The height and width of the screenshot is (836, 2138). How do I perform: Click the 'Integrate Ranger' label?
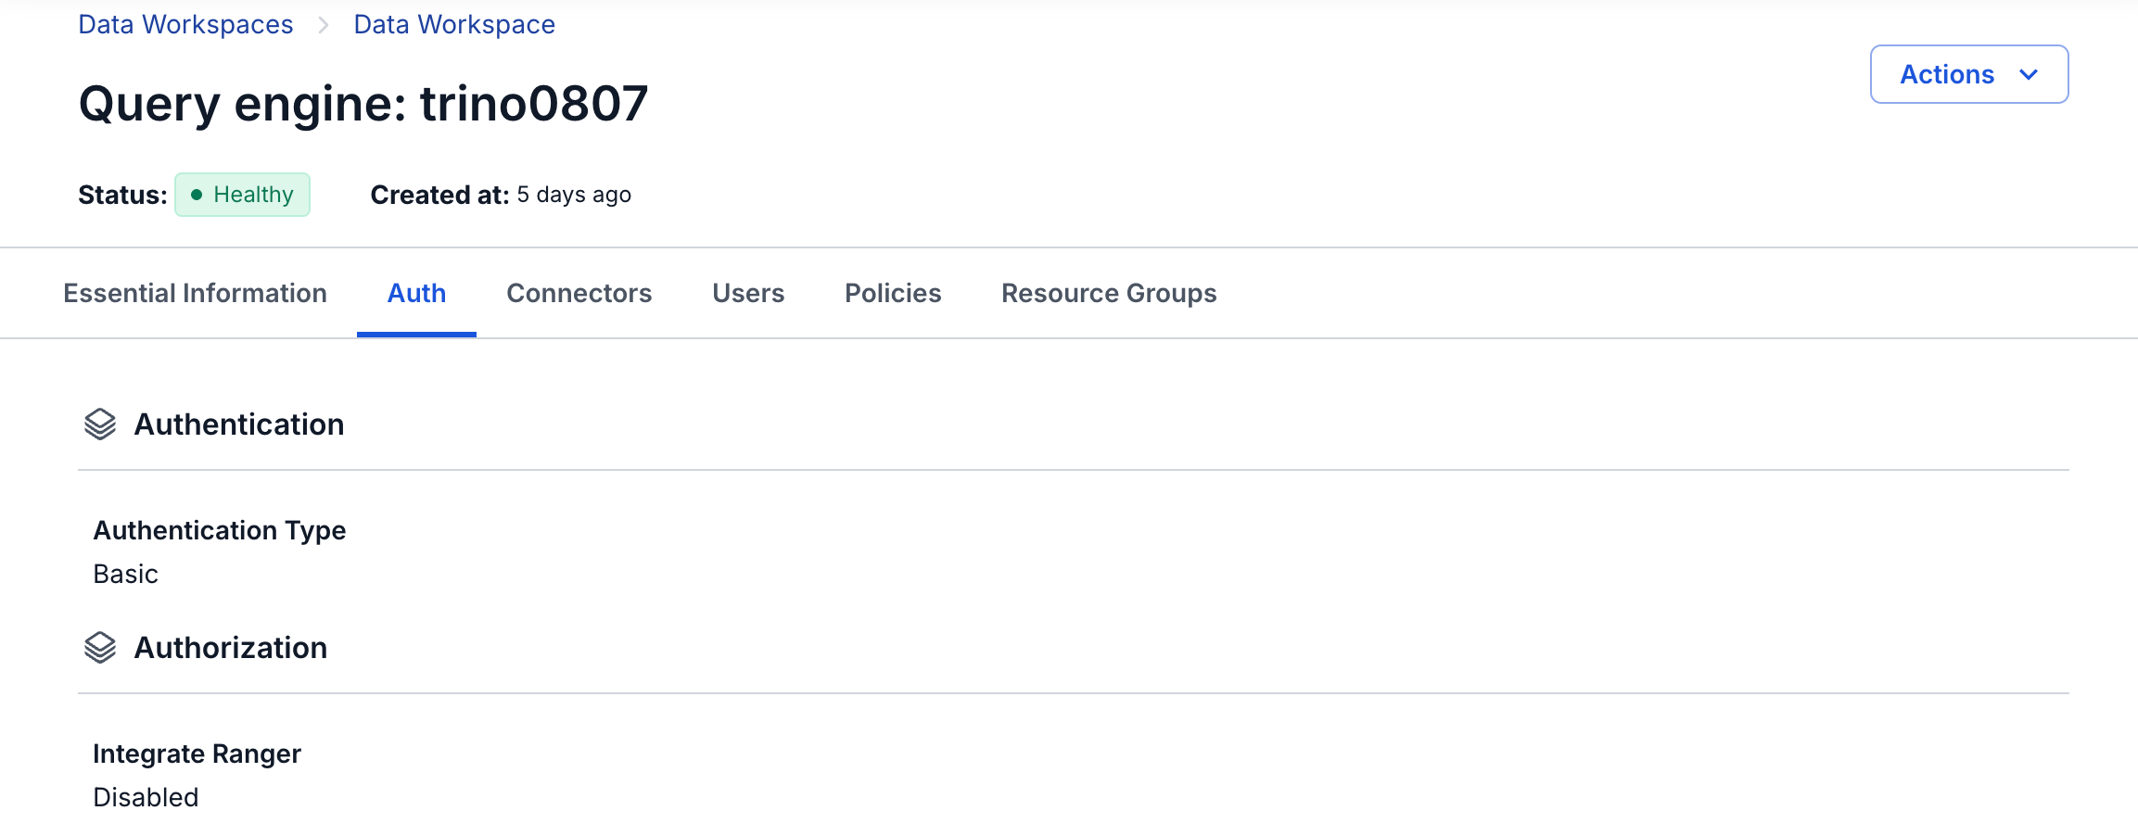coord(197,754)
